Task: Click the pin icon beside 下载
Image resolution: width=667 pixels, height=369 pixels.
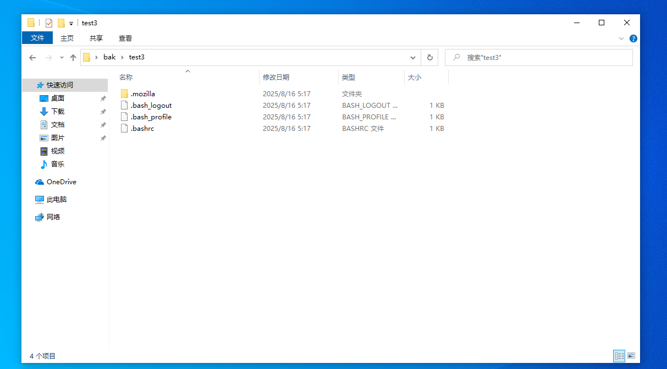Action: (103, 112)
